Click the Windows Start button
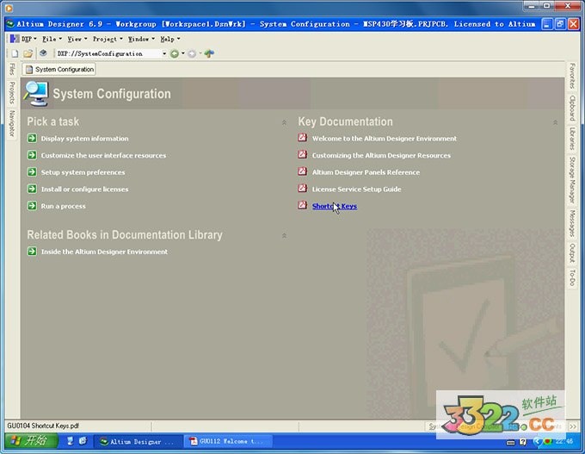This screenshot has height=454, width=585. pos(31,441)
